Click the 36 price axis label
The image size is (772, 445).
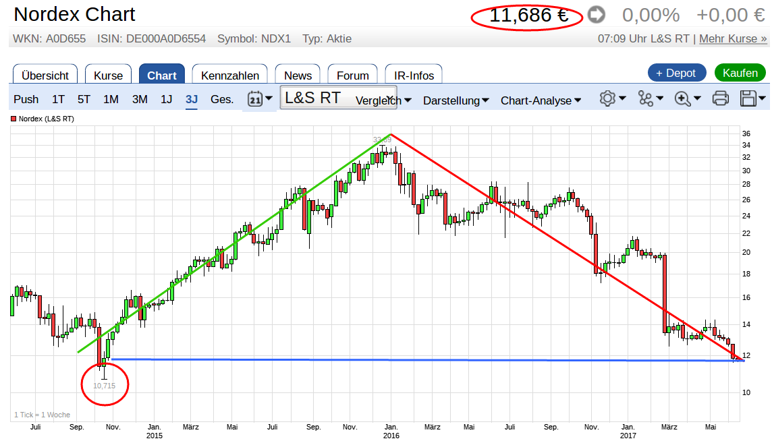[x=746, y=133]
